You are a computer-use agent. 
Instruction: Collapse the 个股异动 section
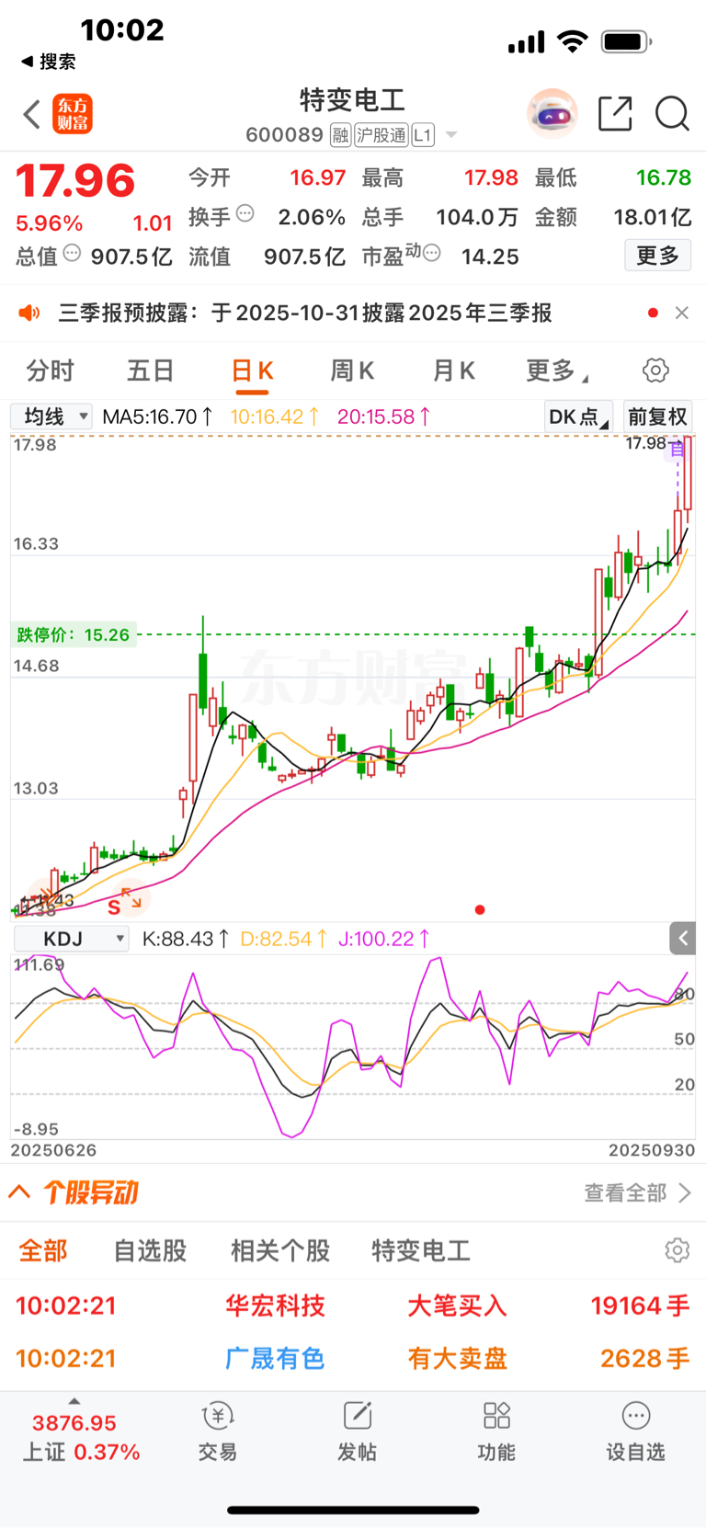19,1192
